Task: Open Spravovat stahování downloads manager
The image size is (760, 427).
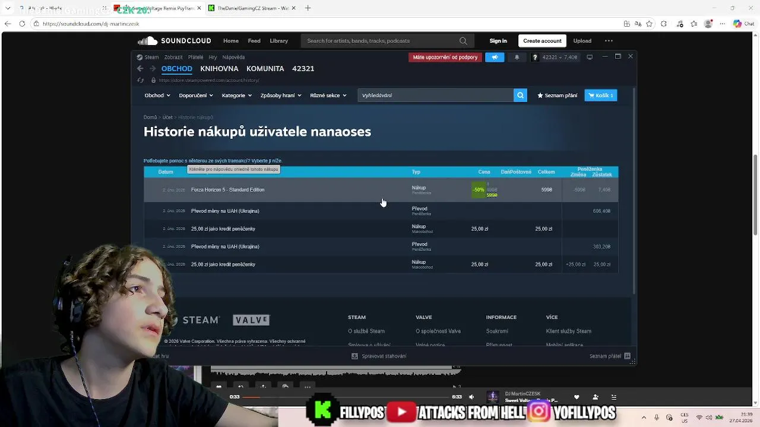Action: coord(379,356)
